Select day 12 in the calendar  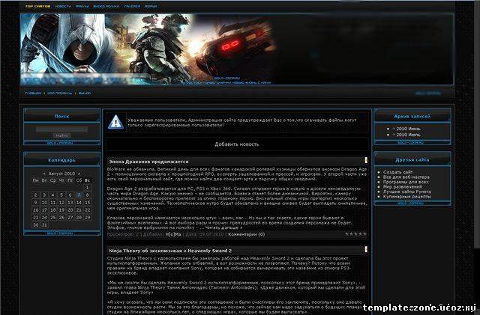coord(61,202)
